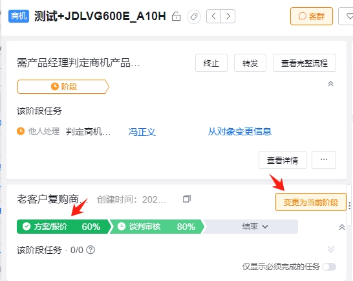353x281 pixels.
Task: Collapse the approval flow panel with double chevron
Action: tap(330, 84)
